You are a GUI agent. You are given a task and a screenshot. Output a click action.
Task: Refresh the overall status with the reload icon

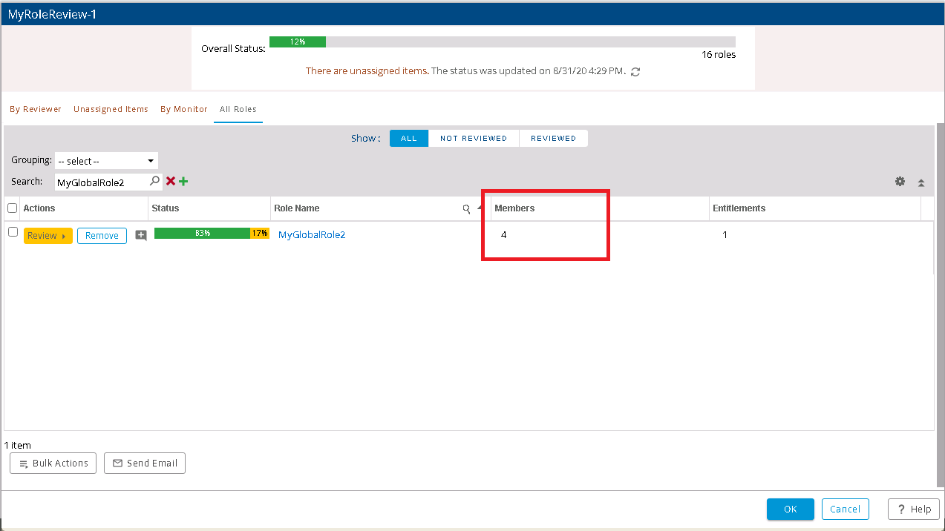[635, 72]
